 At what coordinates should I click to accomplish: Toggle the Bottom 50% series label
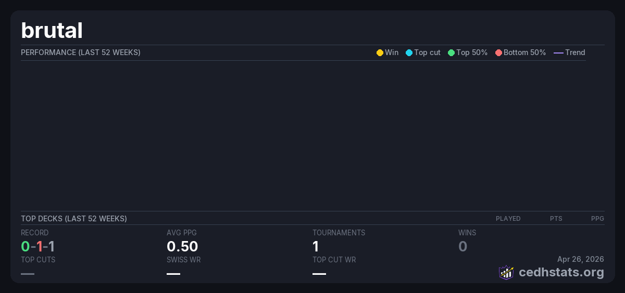(524, 52)
